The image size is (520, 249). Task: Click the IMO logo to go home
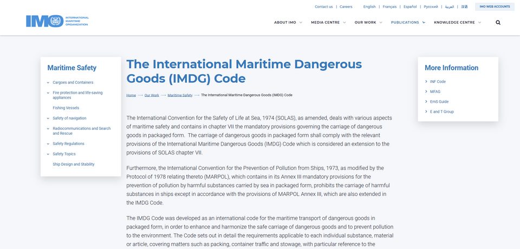point(57,21)
